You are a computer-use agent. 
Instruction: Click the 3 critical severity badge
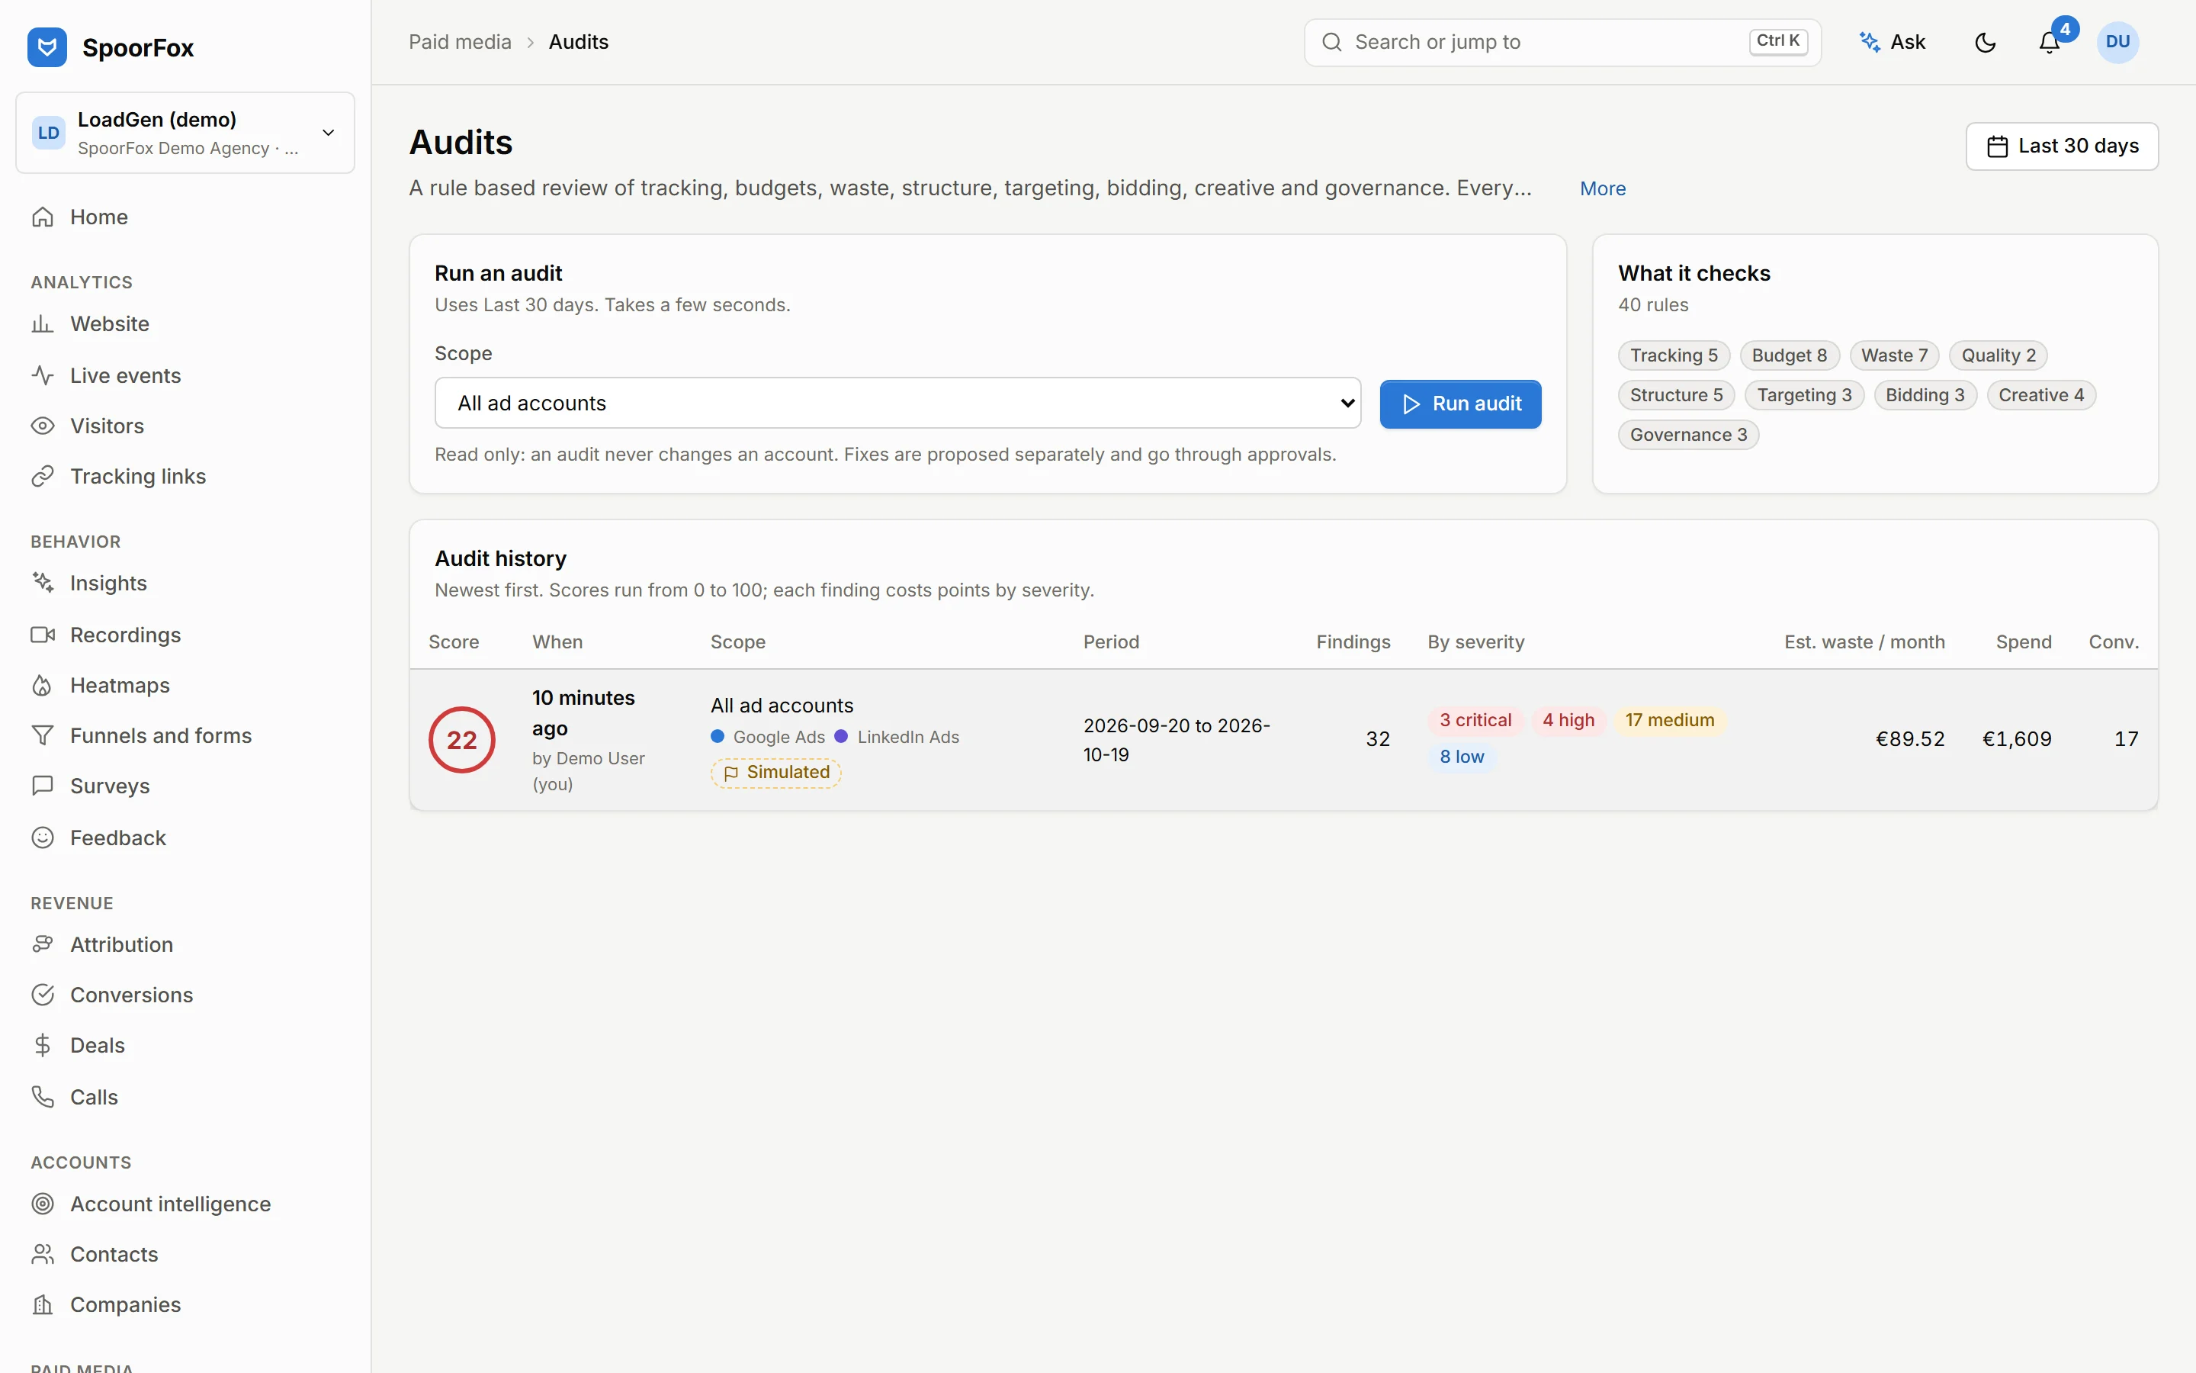(1475, 720)
